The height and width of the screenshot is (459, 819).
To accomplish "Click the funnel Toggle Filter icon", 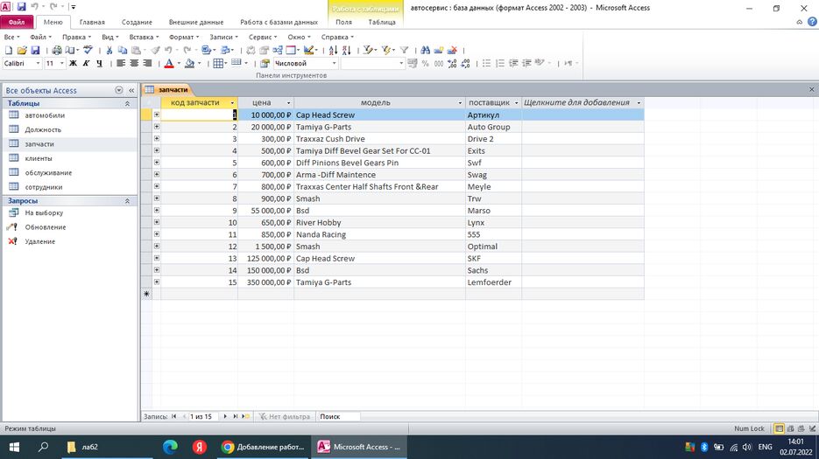I will coord(404,50).
